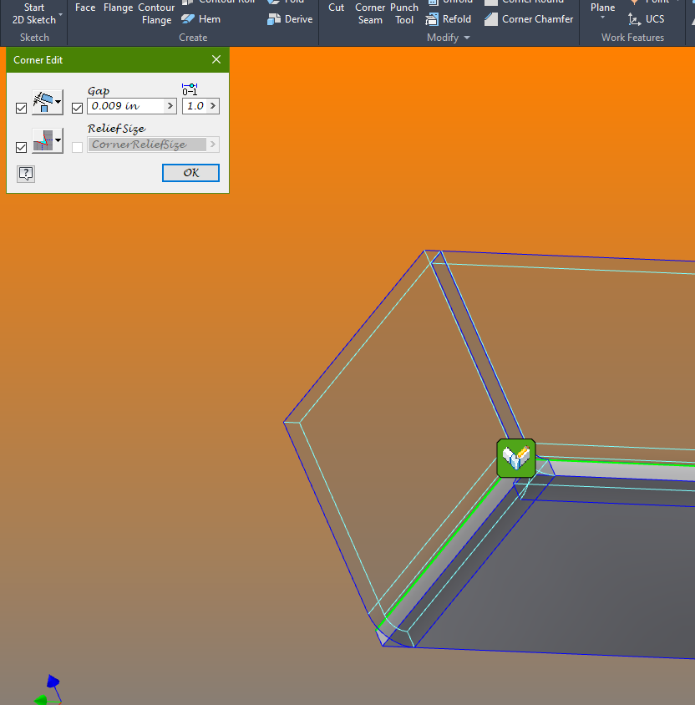Select the Corner Seam tool

370,14
